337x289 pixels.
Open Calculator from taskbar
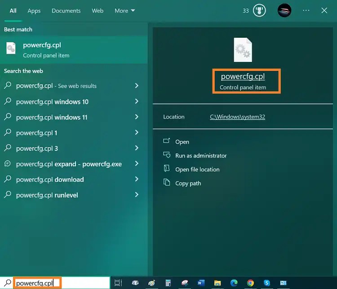[168, 283]
